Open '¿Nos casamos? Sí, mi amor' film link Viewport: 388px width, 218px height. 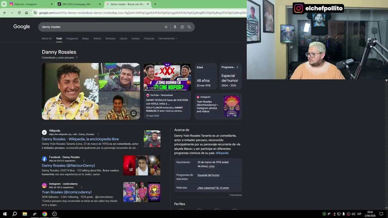tap(213, 188)
